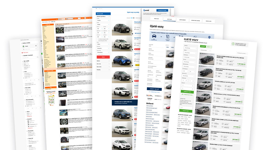Open the Volkswagen T6 Transporter listing title
This screenshot has height=150, width=267.
225,132
